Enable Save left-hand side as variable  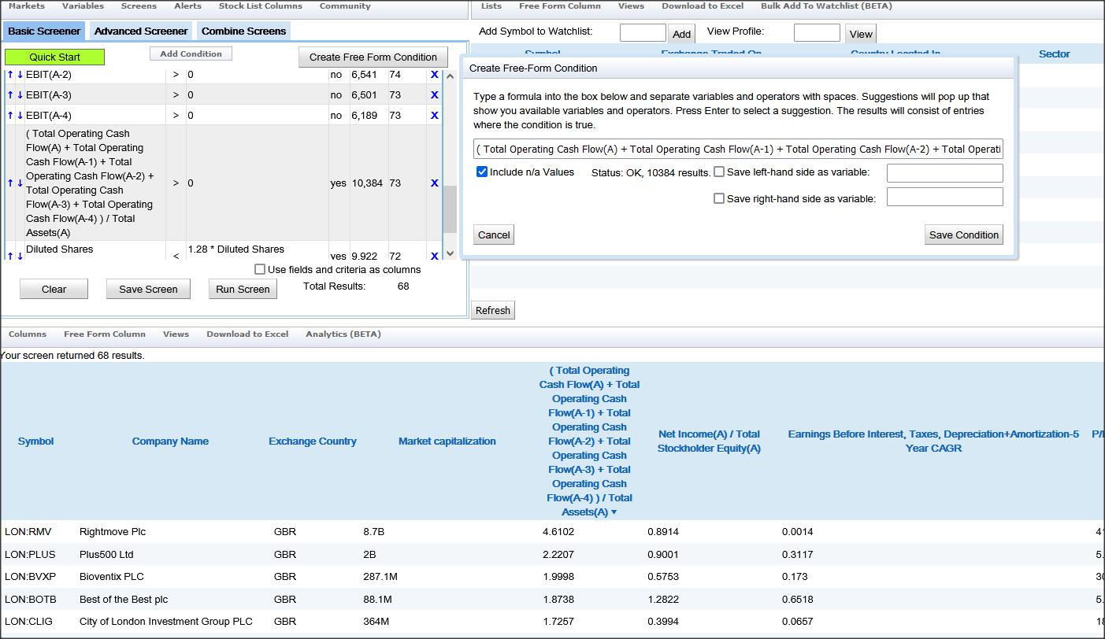click(x=719, y=172)
